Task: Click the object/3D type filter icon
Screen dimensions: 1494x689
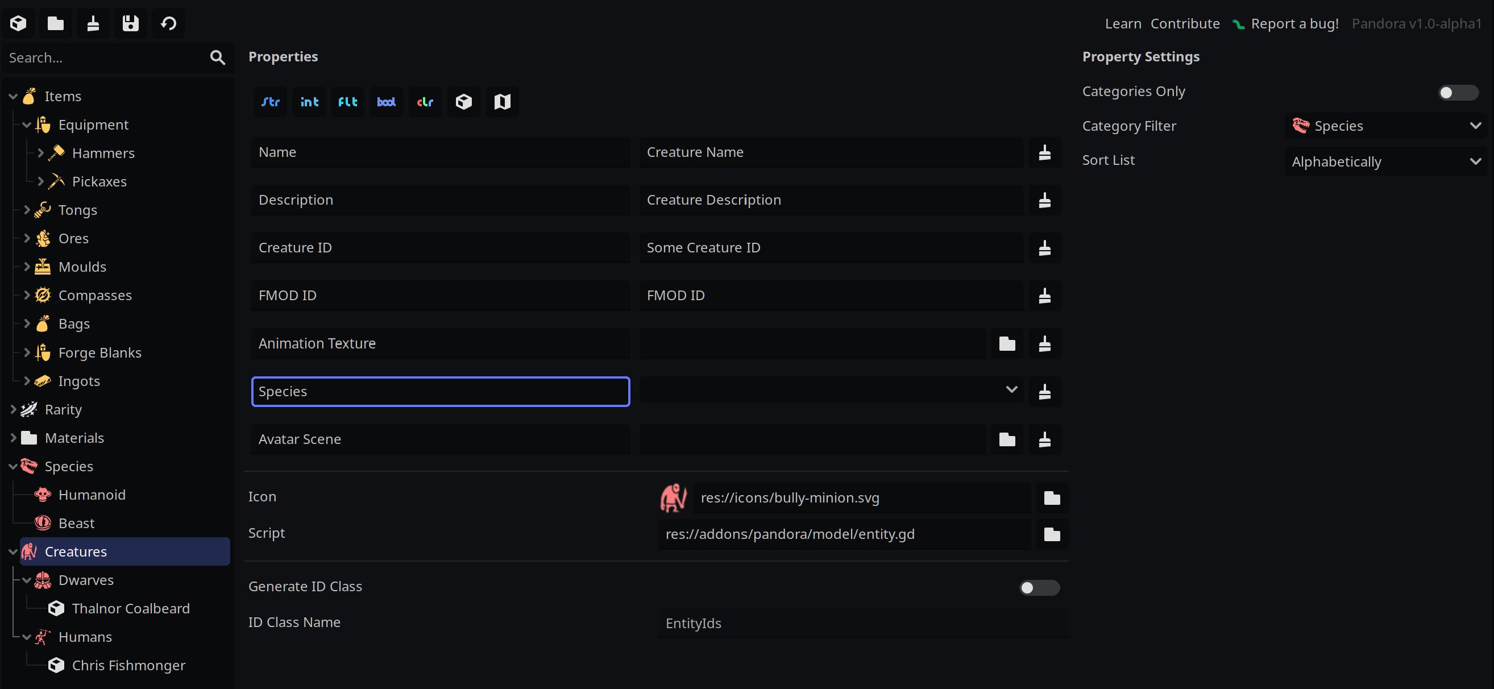Action: 462,102
